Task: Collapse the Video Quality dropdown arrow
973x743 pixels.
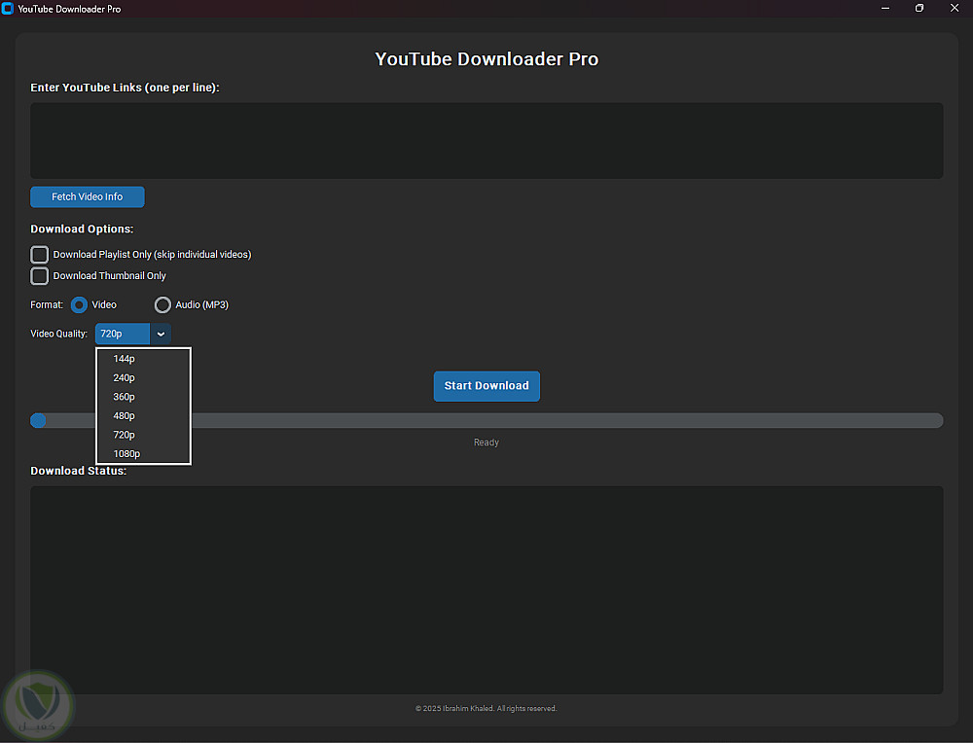Action: tap(161, 334)
